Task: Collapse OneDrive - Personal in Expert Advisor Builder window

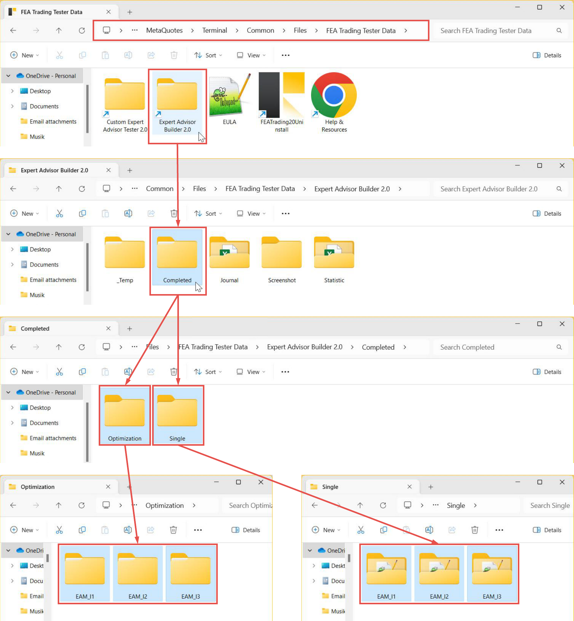Action: click(x=9, y=234)
